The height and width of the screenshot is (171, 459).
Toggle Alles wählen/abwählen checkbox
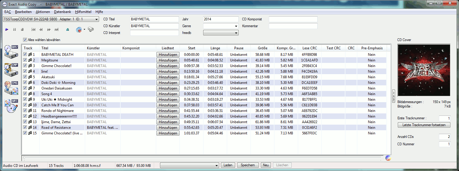point(25,40)
